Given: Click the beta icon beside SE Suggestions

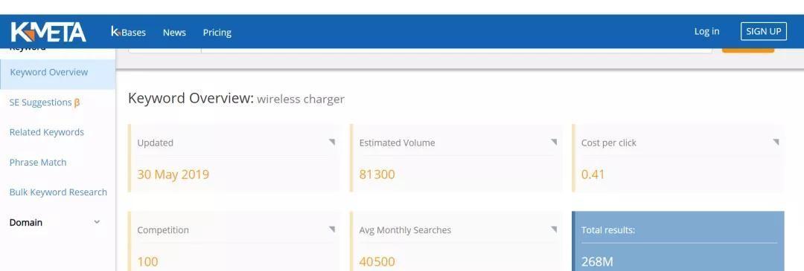Looking at the screenshot, I should coord(77,102).
